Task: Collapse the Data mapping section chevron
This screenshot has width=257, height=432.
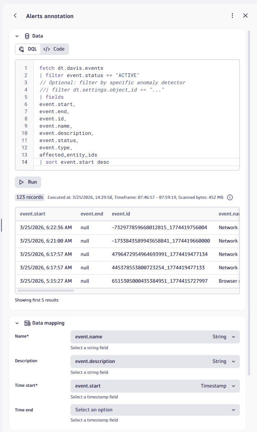Action: [x=17, y=323]
